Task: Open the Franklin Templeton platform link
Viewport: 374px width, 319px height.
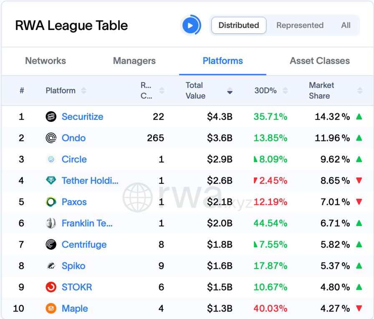Action: (87, 223)
